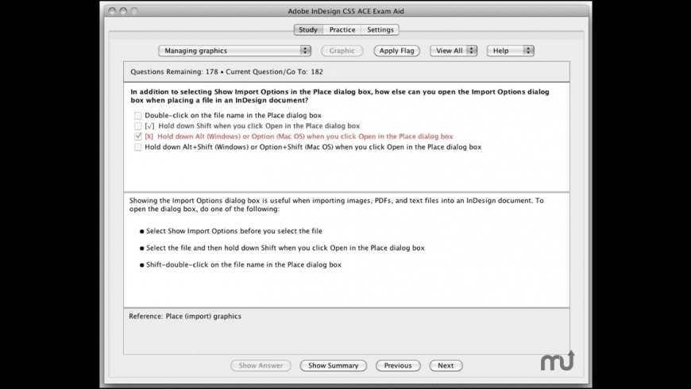Tick the Alt+Shift or Option+Shift answer checkbox
This screenshot has width=691, height=389.
click(x=138, y=147)
